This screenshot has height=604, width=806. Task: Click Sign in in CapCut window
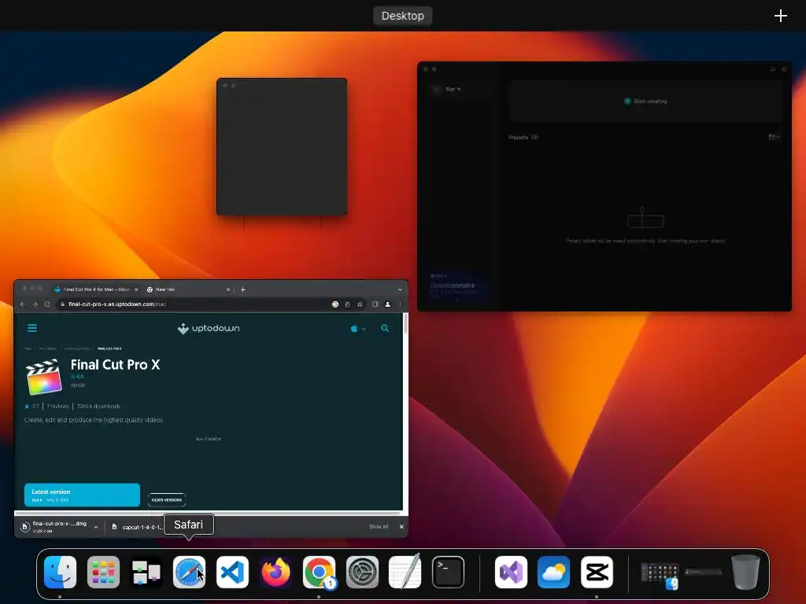453,90
